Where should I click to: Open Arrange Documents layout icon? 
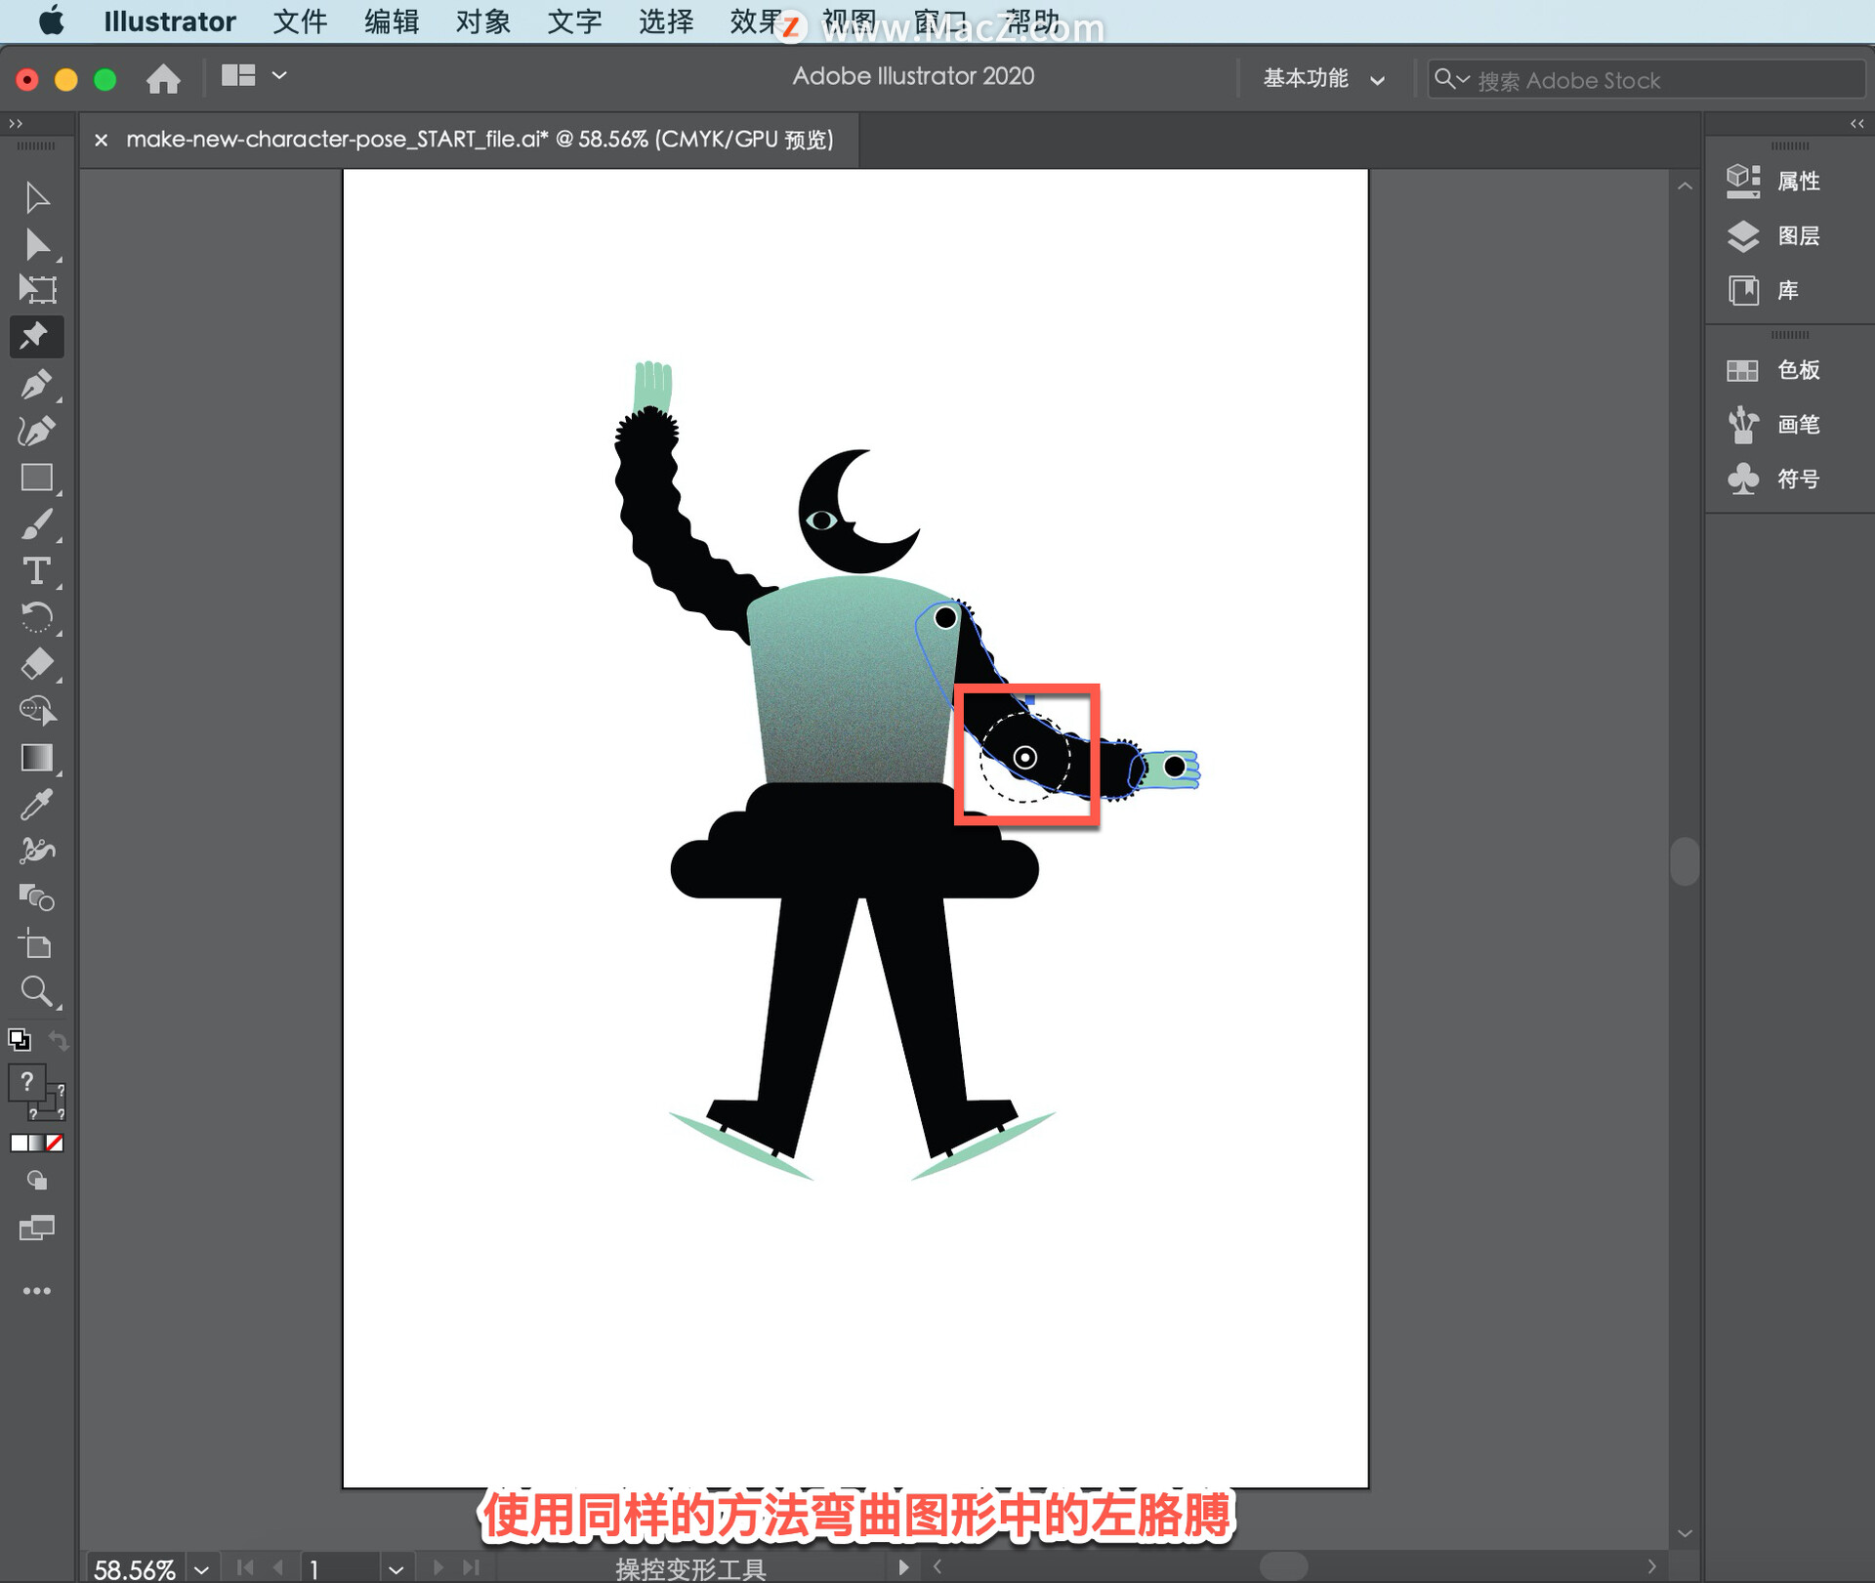[238, 76]
